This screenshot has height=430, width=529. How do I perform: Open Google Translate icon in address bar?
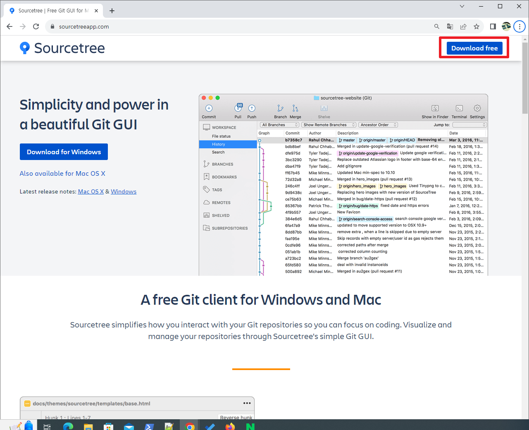450,26
